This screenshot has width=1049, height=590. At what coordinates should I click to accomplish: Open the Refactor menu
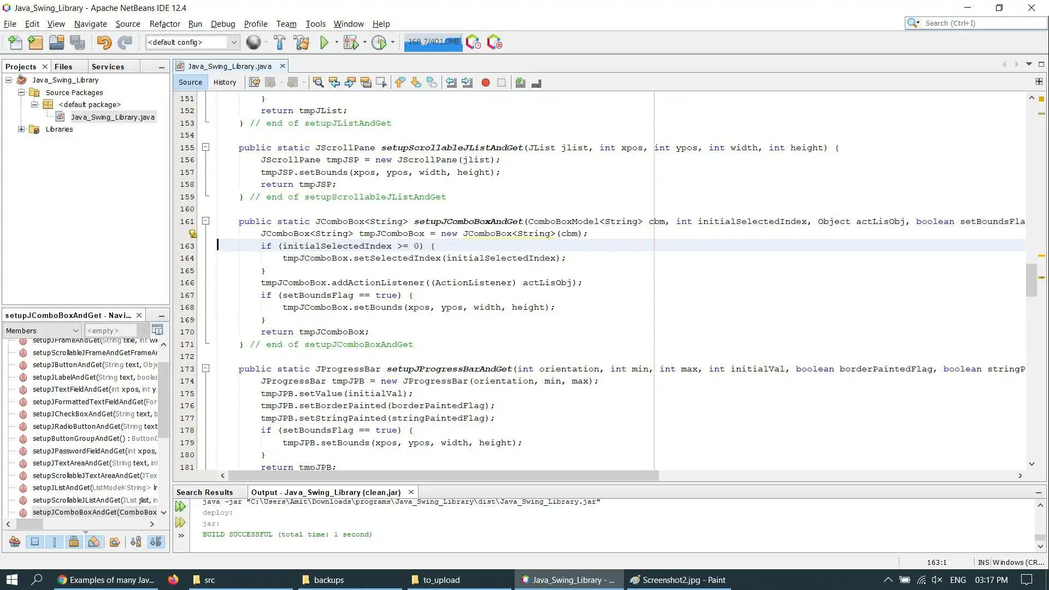(x=164, y=24)
